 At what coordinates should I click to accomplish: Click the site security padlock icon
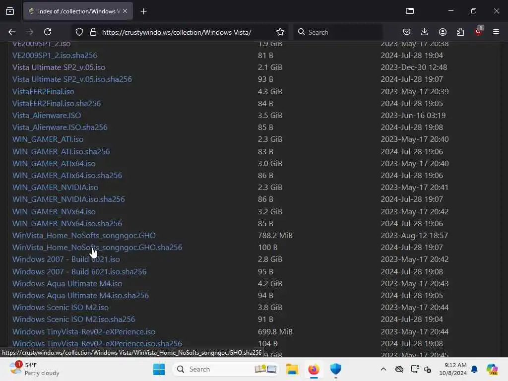(93, 32)
